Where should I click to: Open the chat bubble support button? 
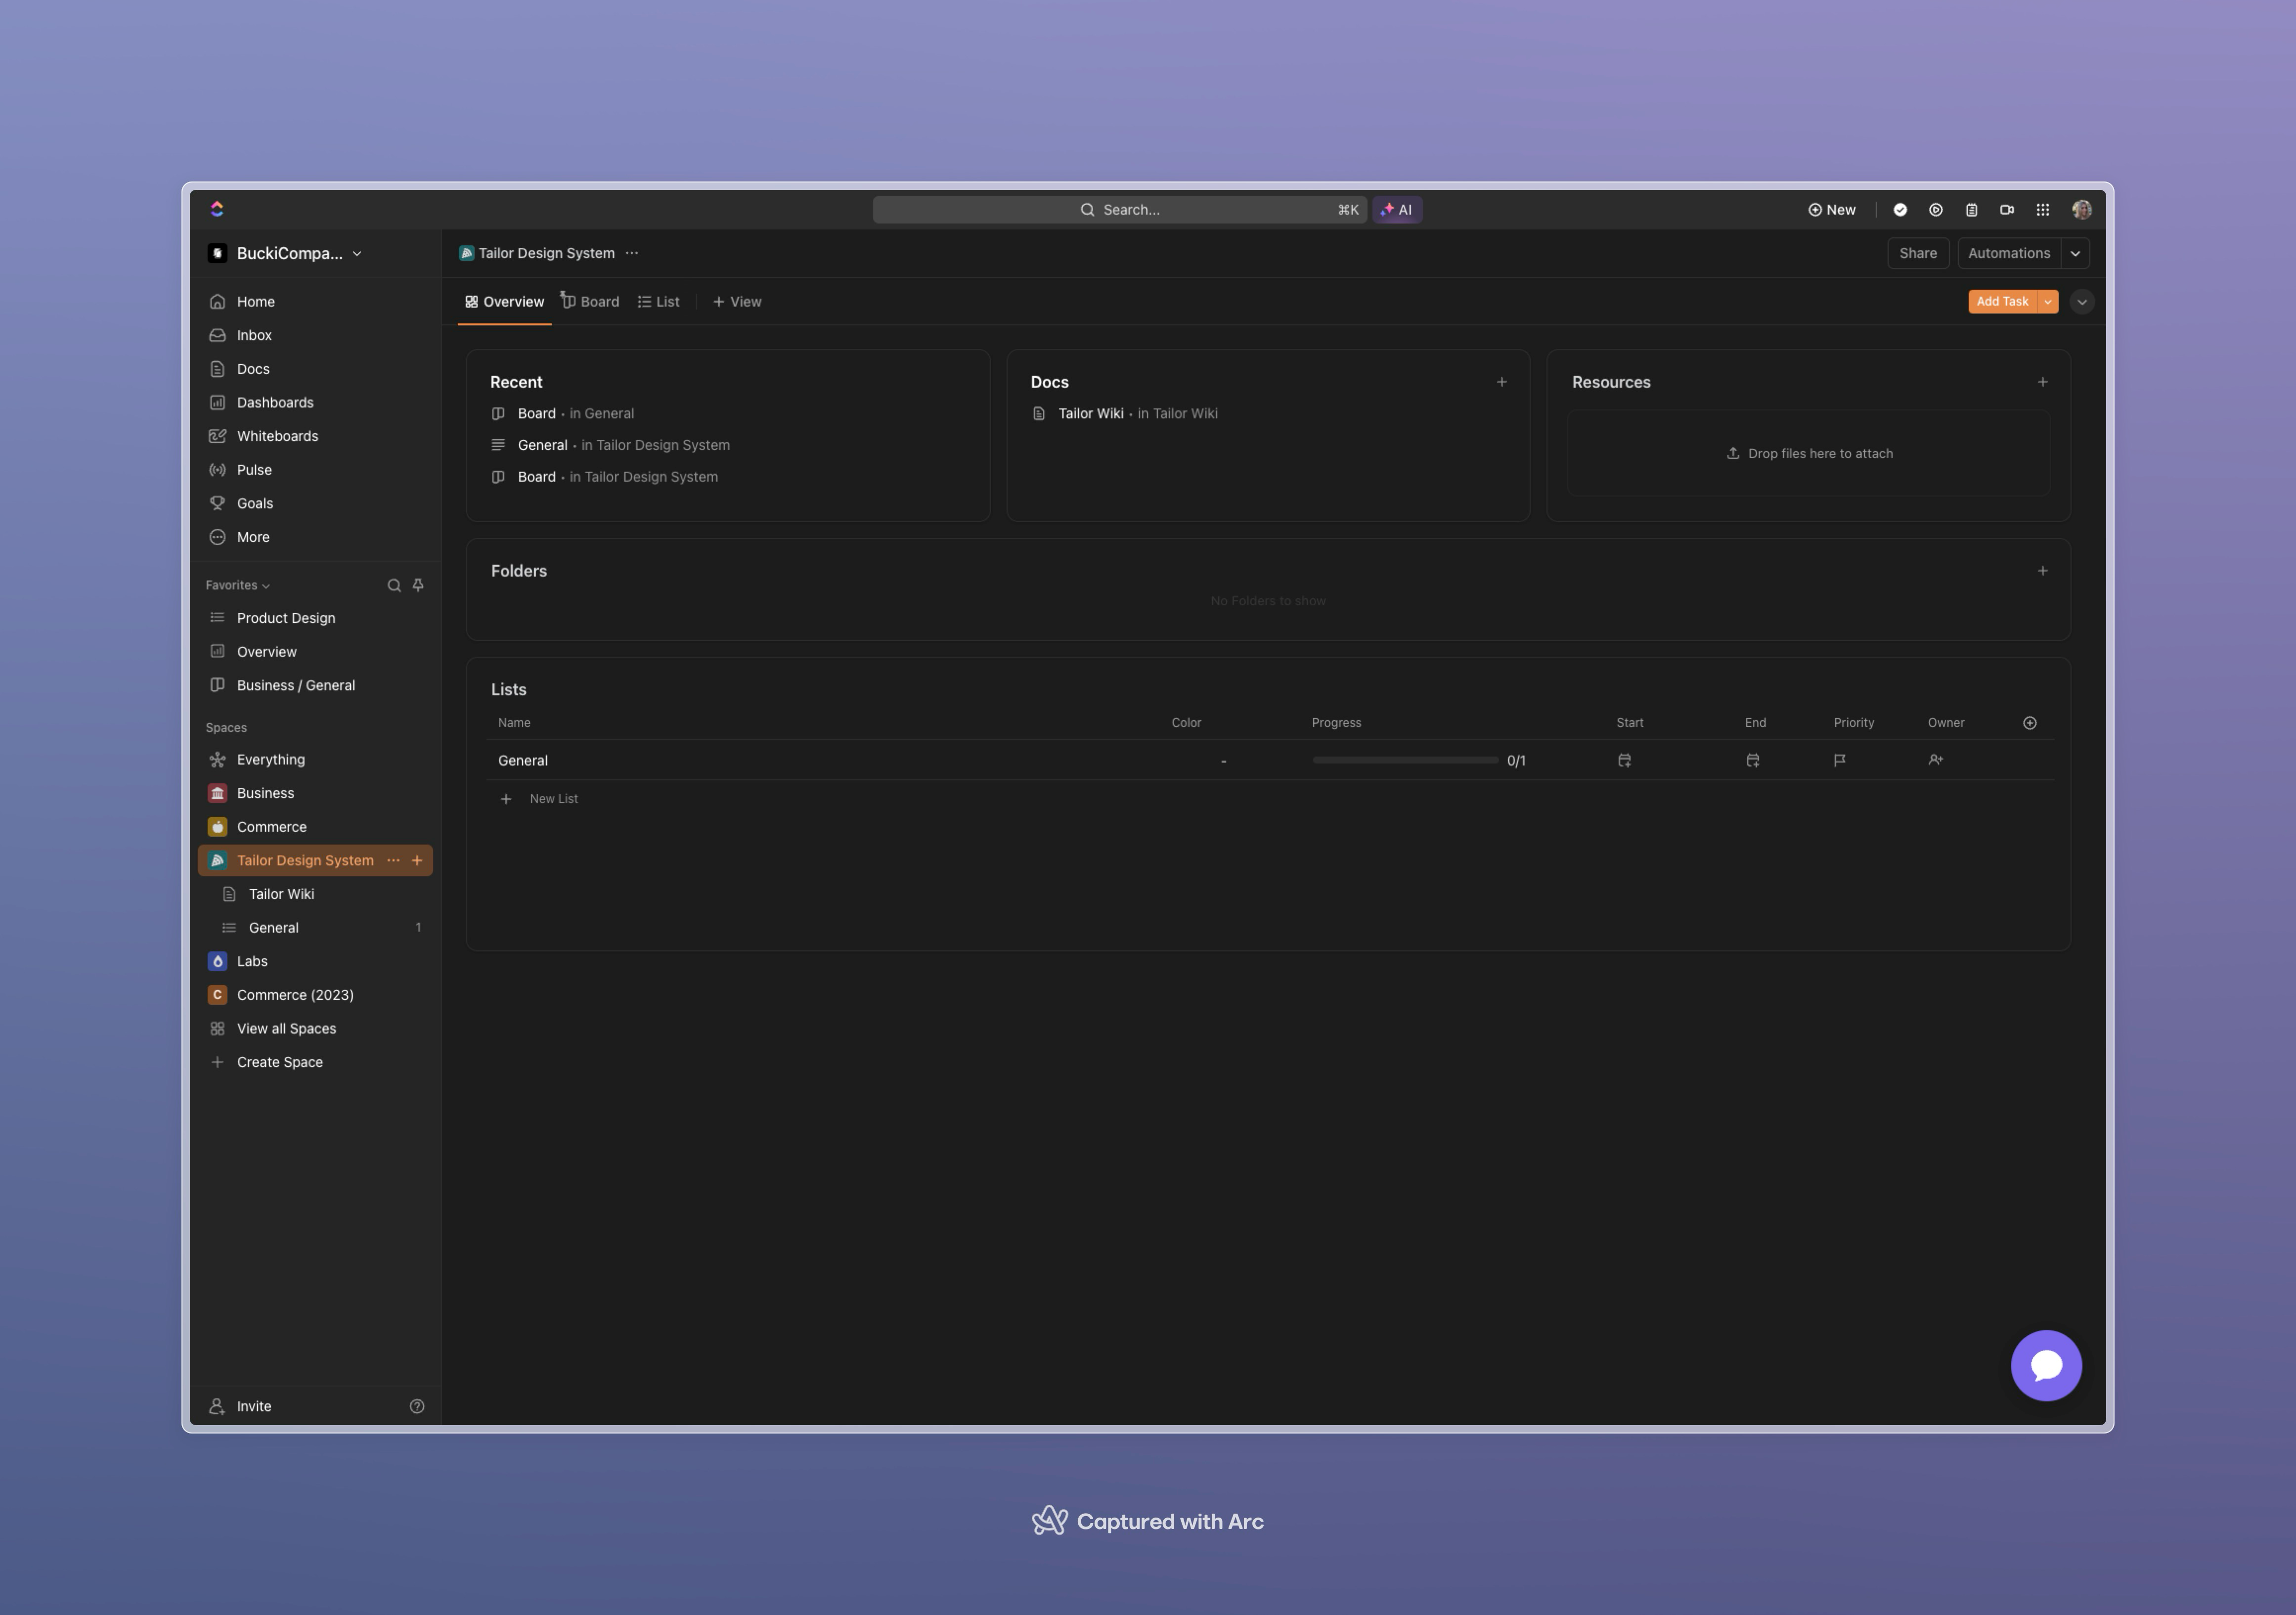click(2046, 1365)
